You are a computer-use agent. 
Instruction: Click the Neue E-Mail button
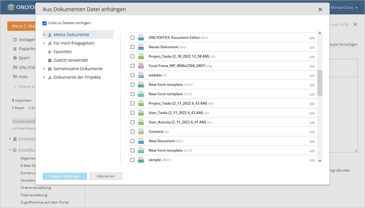pos(21,26)
